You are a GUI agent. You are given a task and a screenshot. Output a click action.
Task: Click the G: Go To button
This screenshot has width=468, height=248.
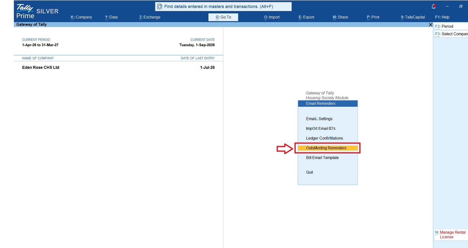point(223,17)
